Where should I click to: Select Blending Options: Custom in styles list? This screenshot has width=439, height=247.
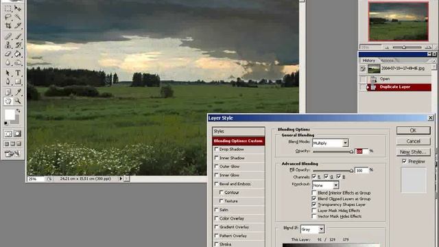(239, 141)
